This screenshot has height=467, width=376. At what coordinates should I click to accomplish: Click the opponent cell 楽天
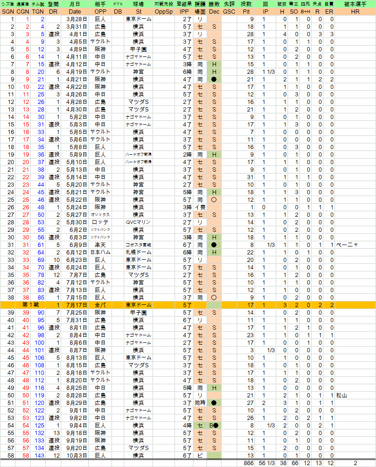[x=100, y=245]
